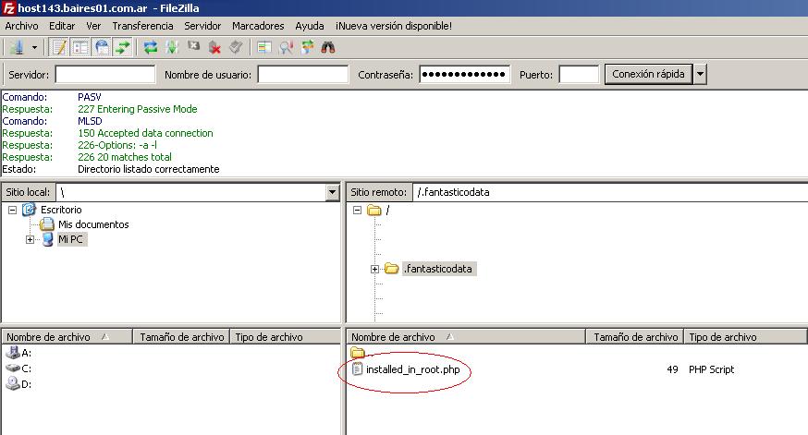808x435 pixels.
Task: Sort local list by Tamaño de archivo
Action: click(181, 337)
